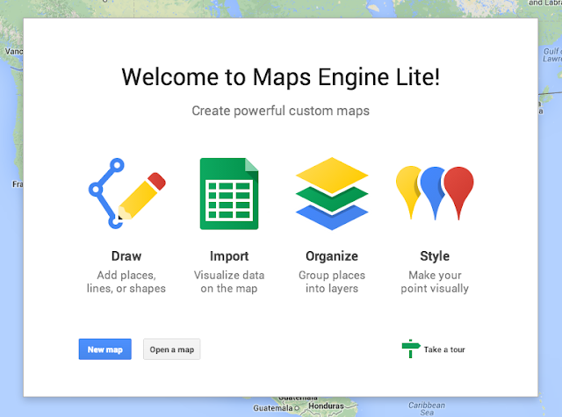Select the Style heading text

click(x=435, y=256)
